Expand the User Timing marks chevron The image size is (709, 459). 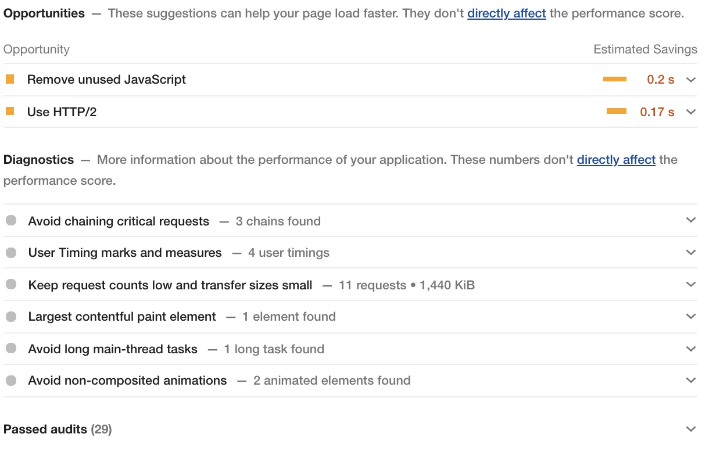click(x=690, y=253)
